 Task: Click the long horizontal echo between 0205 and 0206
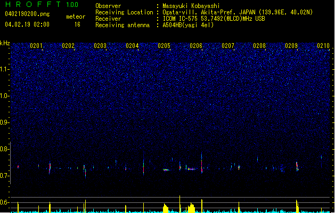point(192,169)
